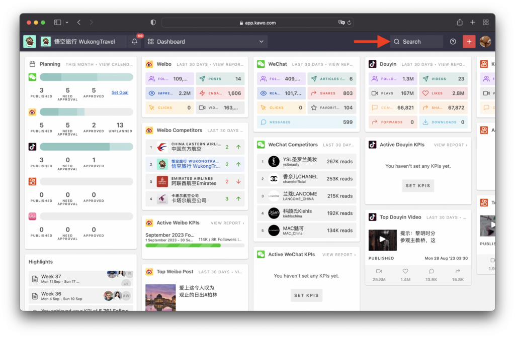
Task: Open View Report for Active Douyin KPIs
Action: pyautogui.click(x=451, y=145)
